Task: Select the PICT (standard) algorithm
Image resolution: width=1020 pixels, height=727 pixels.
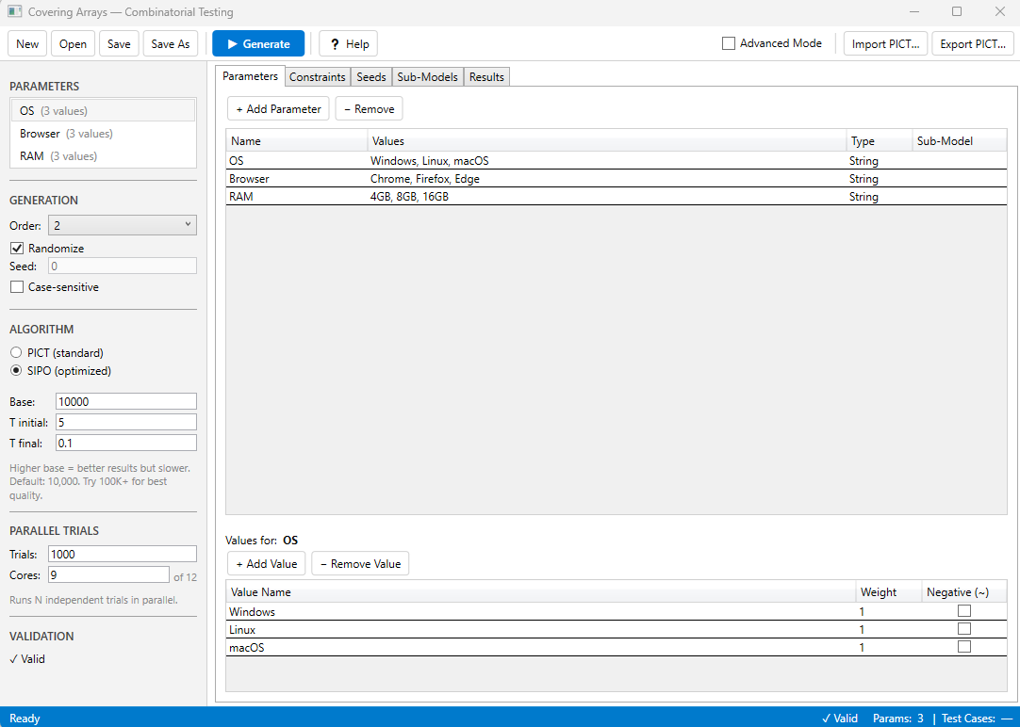Action: coord(16,352)
